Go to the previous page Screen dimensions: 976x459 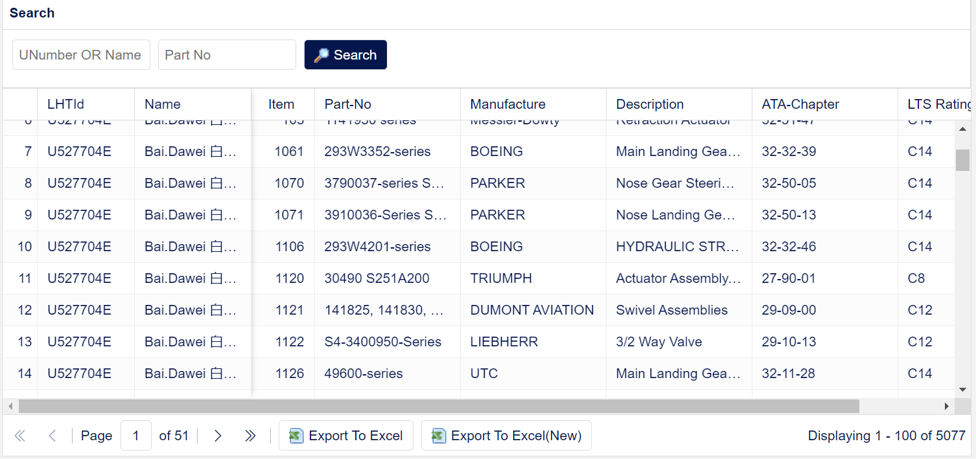coord(52,436)
